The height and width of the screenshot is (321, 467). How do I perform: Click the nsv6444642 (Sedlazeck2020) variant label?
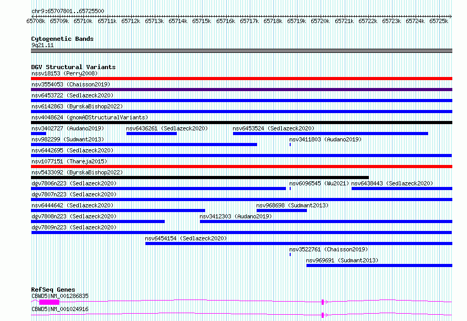(72, 205)
